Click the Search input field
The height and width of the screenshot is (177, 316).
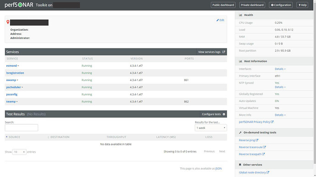coord(22,128)
